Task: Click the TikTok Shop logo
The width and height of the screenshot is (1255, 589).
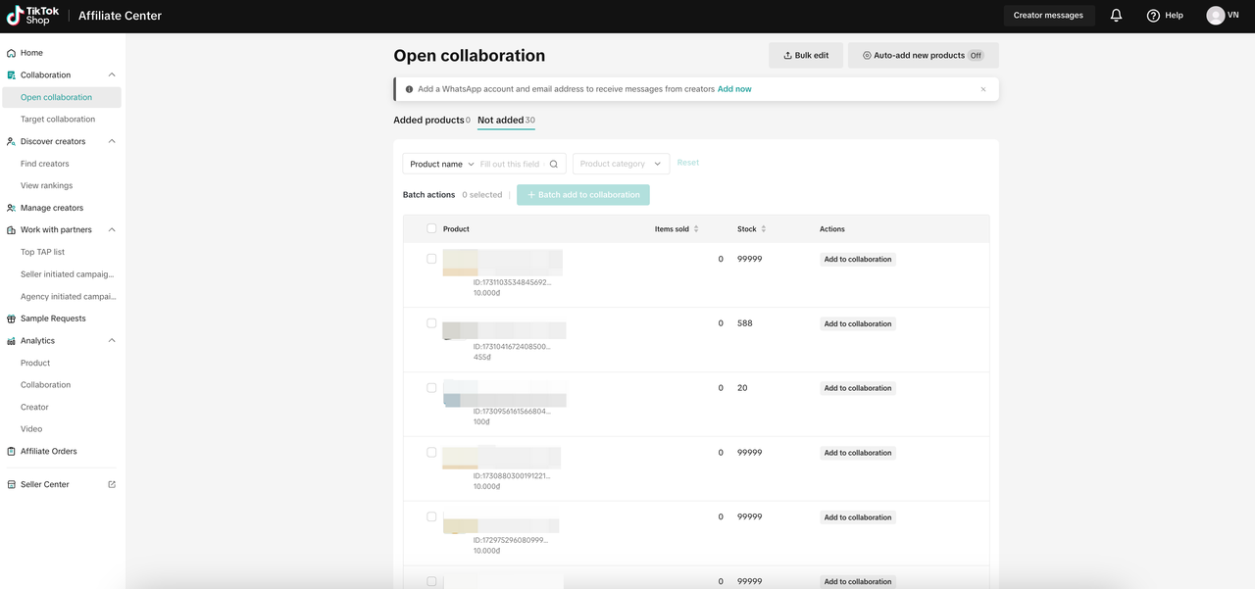Action: 33,16
